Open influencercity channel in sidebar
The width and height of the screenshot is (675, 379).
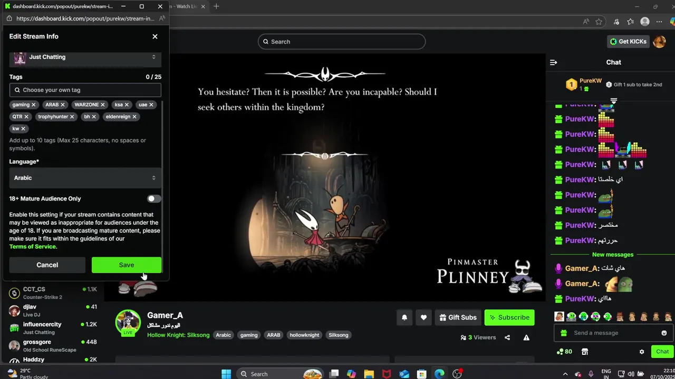[x=53, y=328]
